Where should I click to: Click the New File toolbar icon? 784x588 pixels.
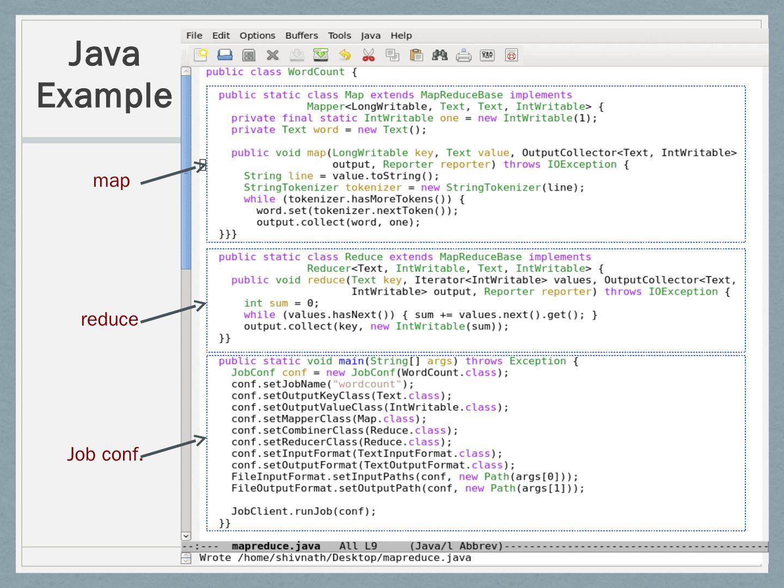tap(201, 55)
